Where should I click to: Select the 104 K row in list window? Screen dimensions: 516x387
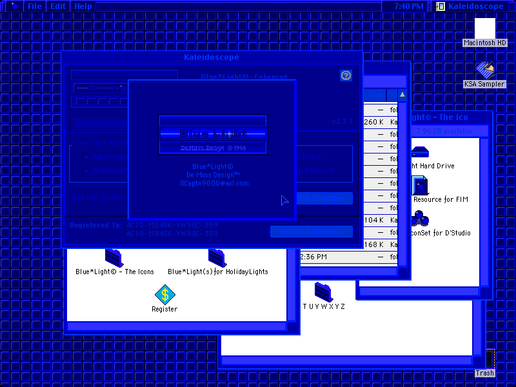tap(381, 220)
